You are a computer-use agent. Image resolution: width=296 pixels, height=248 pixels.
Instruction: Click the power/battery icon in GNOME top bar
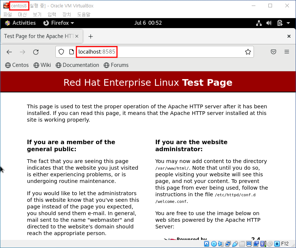pyautogui.click(x=280, y=23)
